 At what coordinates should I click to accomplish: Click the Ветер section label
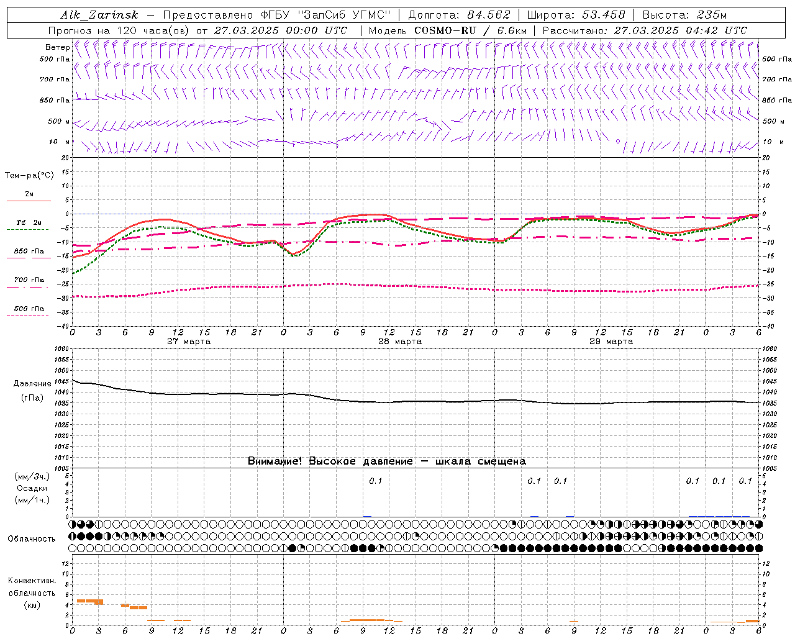point(57,47)
